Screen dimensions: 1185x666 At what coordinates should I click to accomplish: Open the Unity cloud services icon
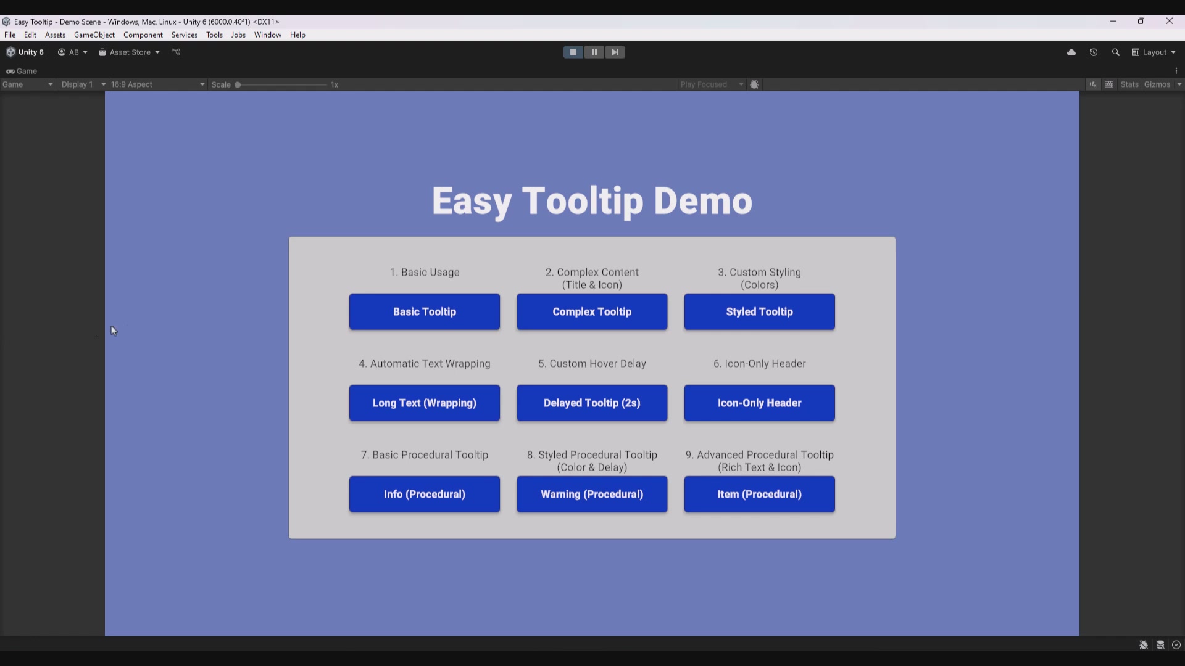[1071, 52]
